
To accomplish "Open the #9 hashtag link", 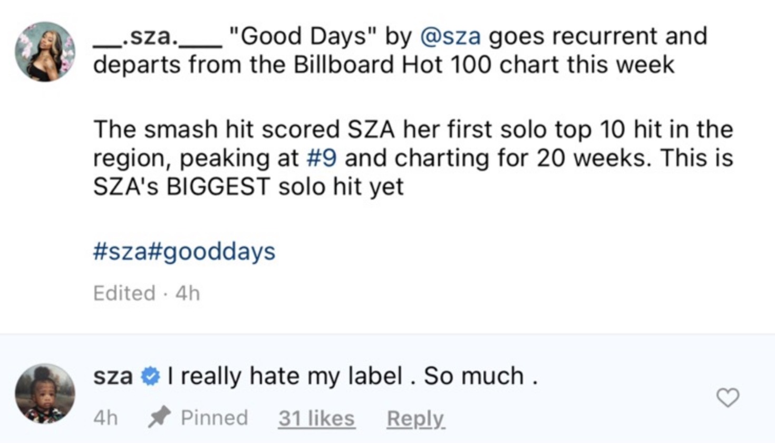I will [x=321, y=158].
